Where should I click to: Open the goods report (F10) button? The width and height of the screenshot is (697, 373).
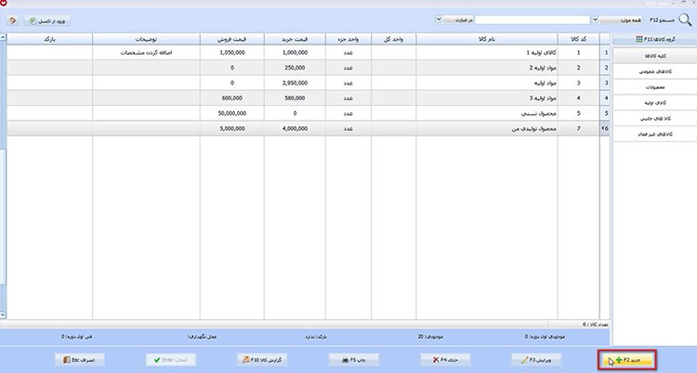coord(262,360)
